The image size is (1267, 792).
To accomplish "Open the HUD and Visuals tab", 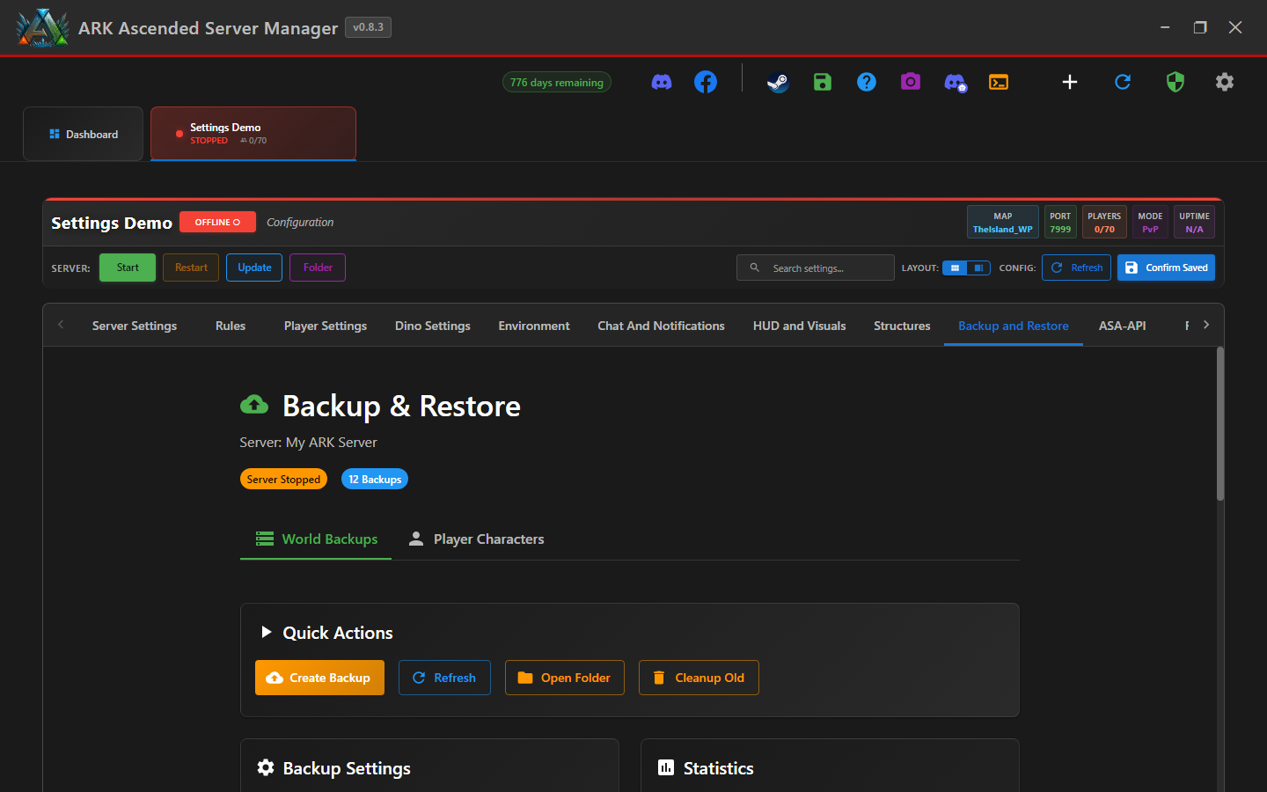I will (x=800, y=326).
